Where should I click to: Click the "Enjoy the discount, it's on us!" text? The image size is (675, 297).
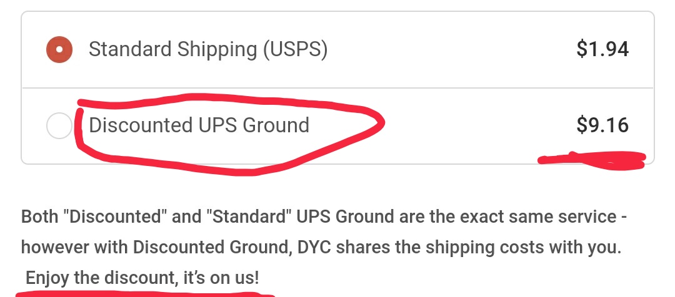coord(142,278)
